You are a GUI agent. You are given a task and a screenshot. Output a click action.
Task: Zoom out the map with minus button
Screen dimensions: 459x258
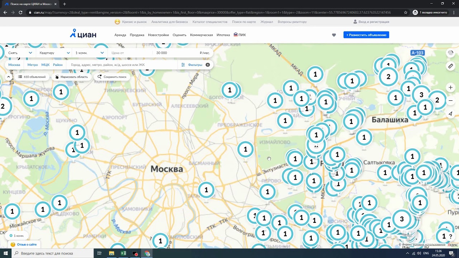451,101
